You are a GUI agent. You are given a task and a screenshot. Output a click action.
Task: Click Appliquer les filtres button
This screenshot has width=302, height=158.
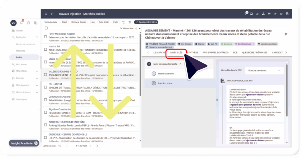146,22
